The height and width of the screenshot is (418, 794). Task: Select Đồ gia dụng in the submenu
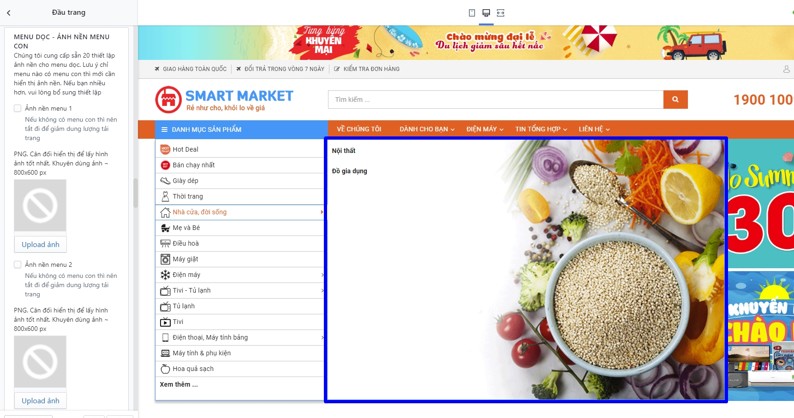pyautogui.click(x=350, y=171)
